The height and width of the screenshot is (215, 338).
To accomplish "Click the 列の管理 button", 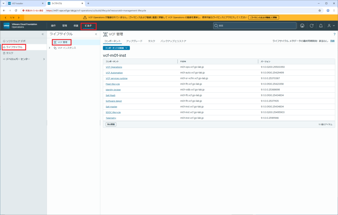I will click(x=111, y=124).
